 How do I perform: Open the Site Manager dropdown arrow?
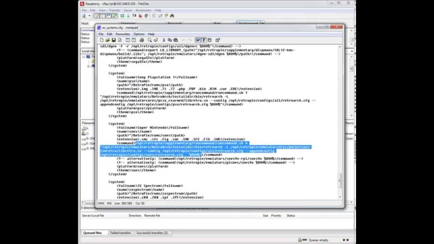tap(90, 16)
